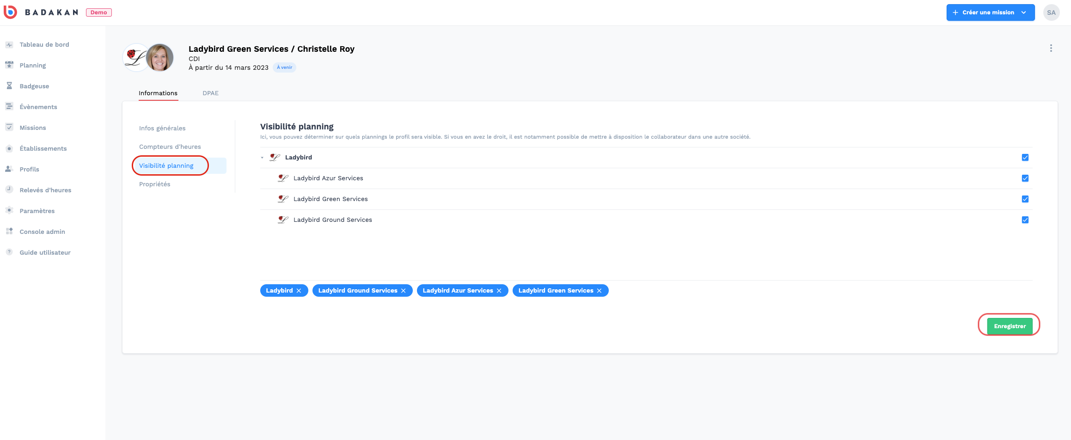Uncheck Ladybird Ground Services checkbox
Viewport: 1071px width, 440px height.
(x=1025, y=220)
